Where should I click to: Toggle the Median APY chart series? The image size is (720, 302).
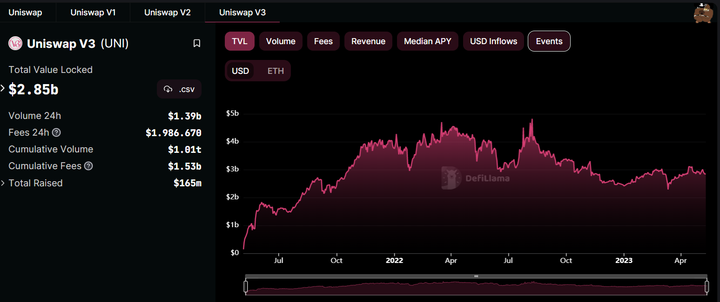(428, 41)
